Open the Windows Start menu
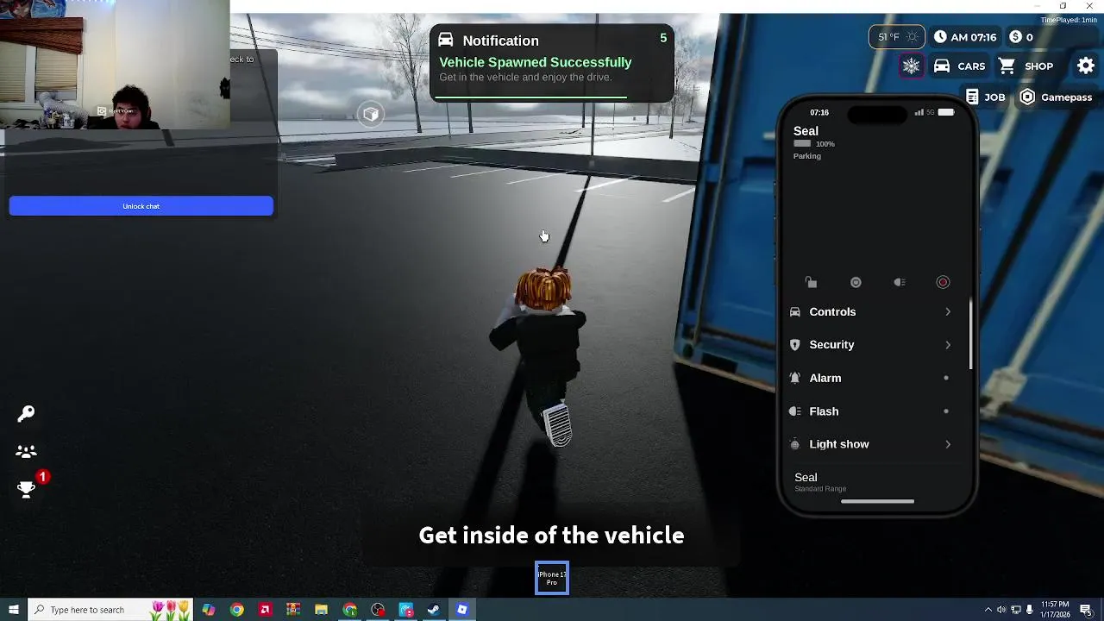 (x=13, y=610)
